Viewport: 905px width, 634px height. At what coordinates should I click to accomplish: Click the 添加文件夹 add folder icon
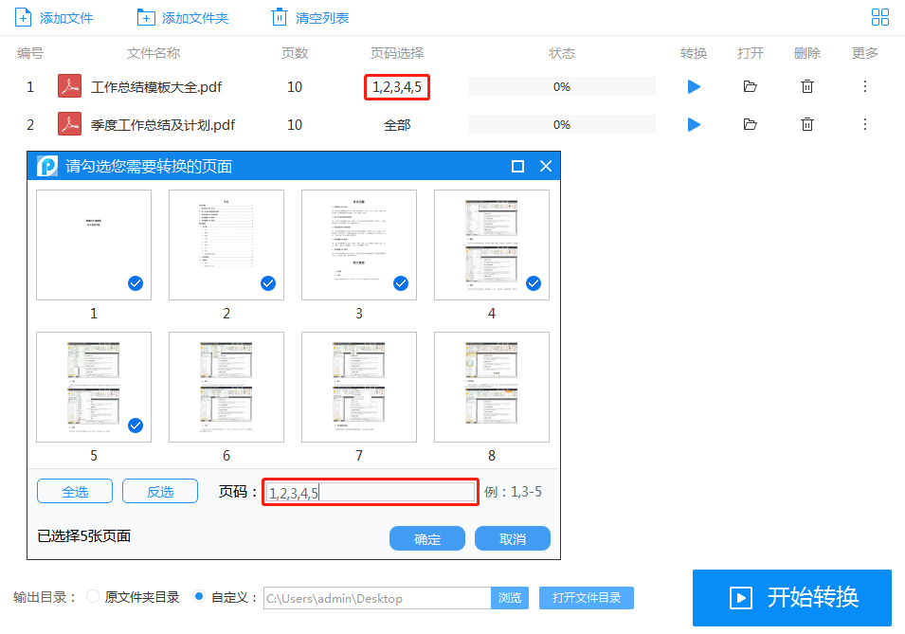tap(145, 18)
